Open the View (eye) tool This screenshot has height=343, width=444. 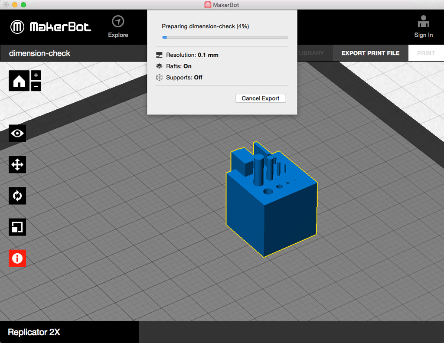click(x=17, y=133)
